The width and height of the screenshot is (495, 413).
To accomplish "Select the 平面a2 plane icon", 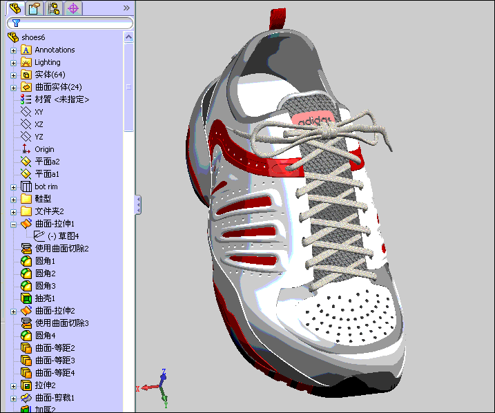I will 26,162.
